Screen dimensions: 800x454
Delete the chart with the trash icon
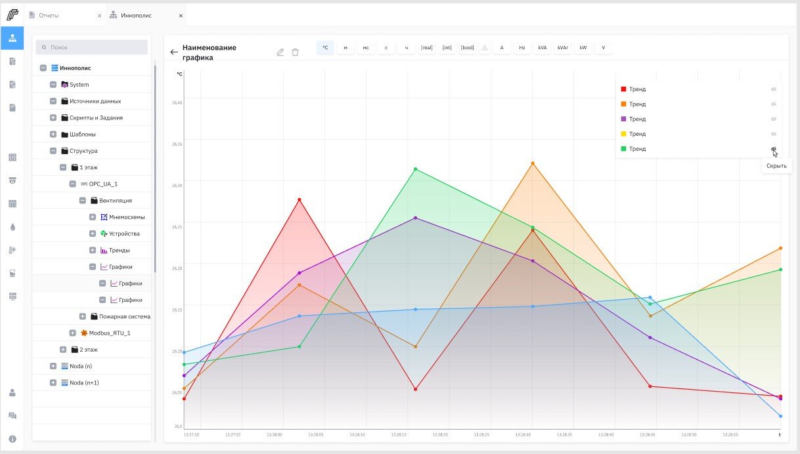click(295, 52)
